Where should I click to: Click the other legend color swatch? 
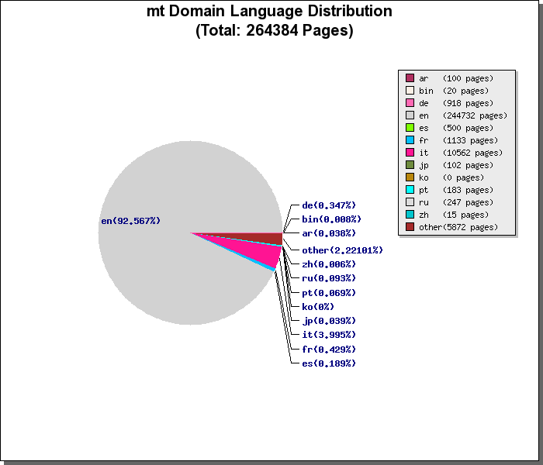pos(410,227)
